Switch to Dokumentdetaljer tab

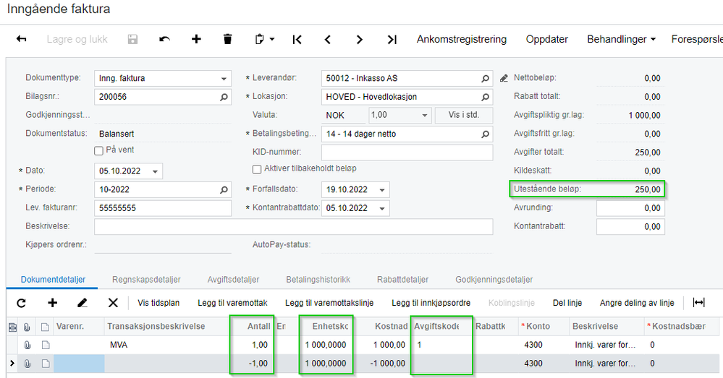click(x=53, y=280)
